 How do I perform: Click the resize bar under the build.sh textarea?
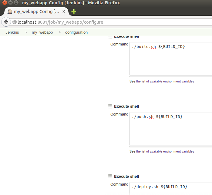[x=171, y=76]
